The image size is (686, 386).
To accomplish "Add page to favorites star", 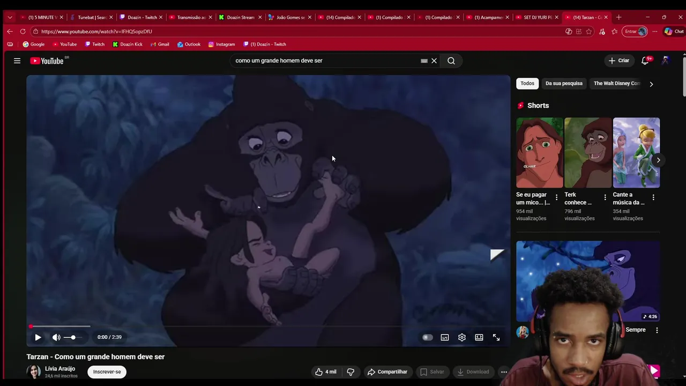I will pos(589,32).
